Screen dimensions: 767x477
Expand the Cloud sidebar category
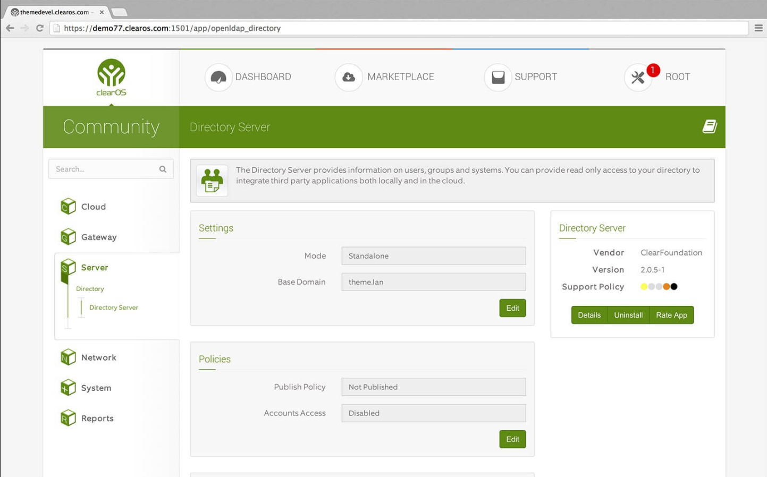[93, 207]
